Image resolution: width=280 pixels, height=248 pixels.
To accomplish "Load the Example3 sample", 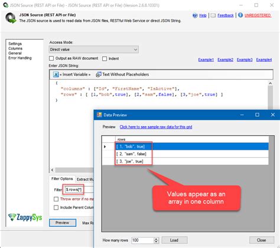I will (x=245, y=60).
